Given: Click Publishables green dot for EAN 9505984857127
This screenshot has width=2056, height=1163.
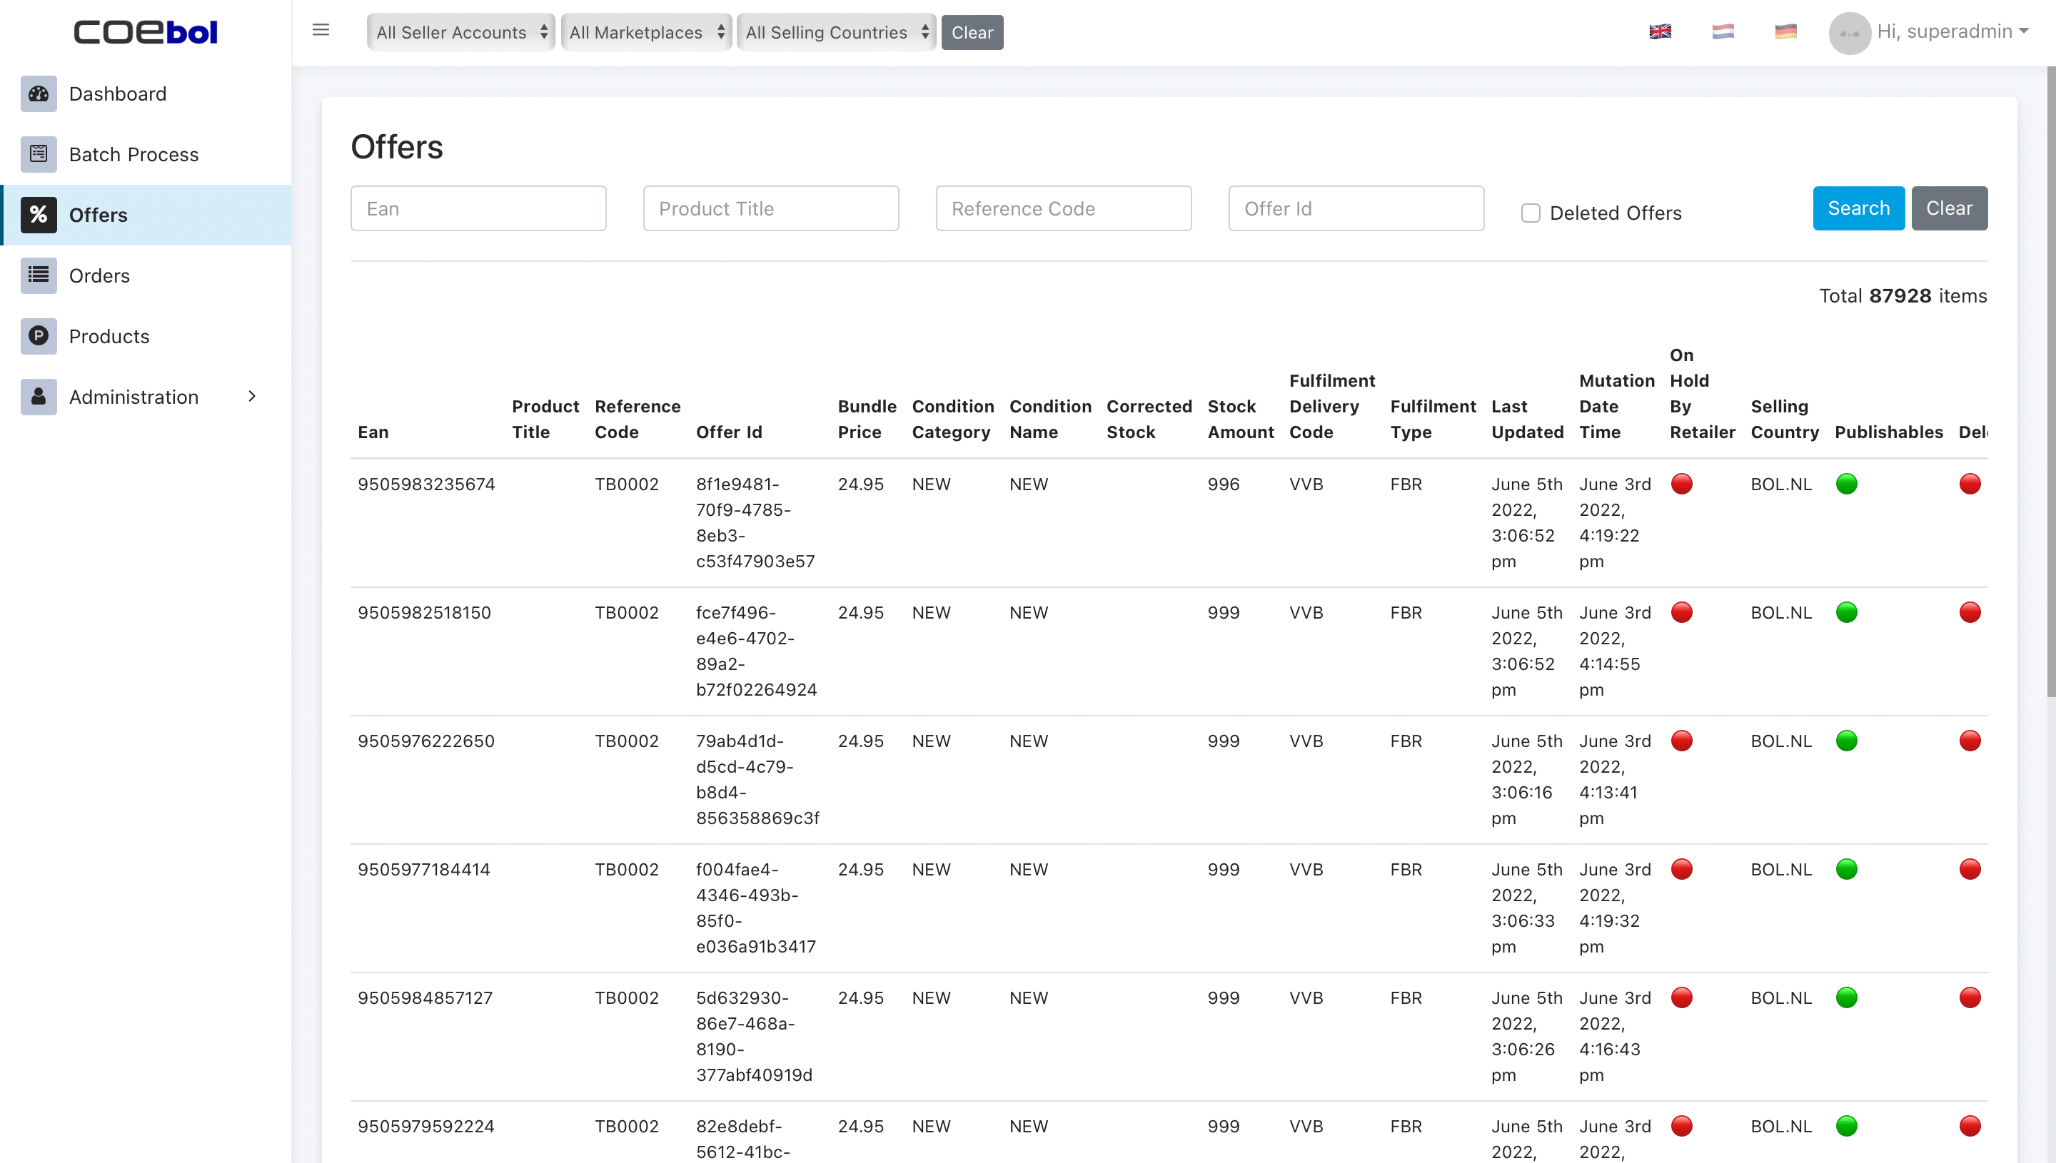Looking at the screenshot, I should coord(1846,997).
